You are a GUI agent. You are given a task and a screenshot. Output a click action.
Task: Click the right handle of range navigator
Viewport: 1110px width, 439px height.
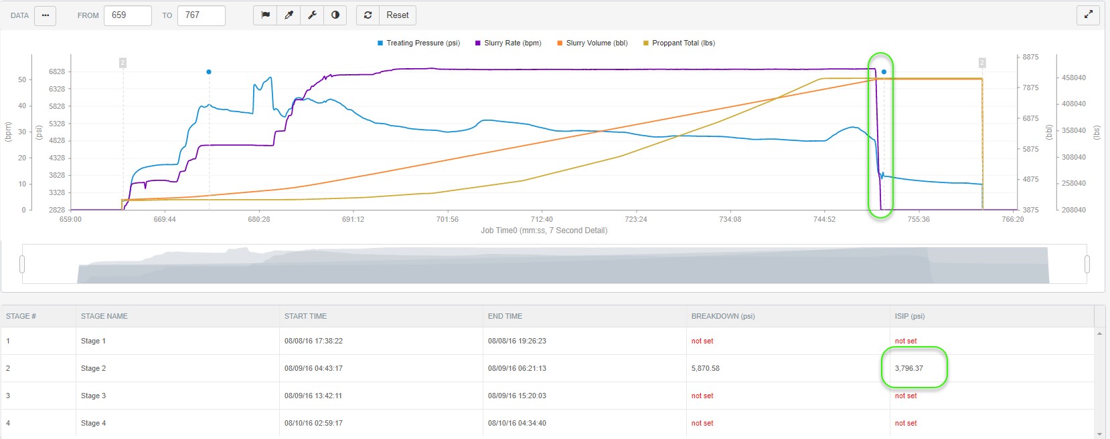[x=1087, y=265]
